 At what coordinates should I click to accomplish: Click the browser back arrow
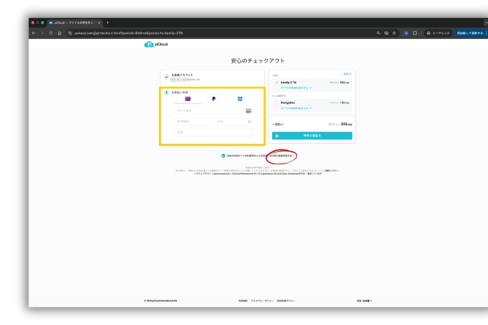pos(33,33)
